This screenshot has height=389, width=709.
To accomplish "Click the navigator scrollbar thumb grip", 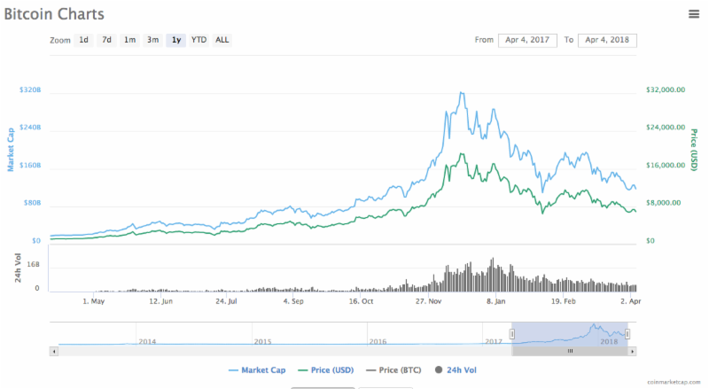I will [x=570, y=351].
